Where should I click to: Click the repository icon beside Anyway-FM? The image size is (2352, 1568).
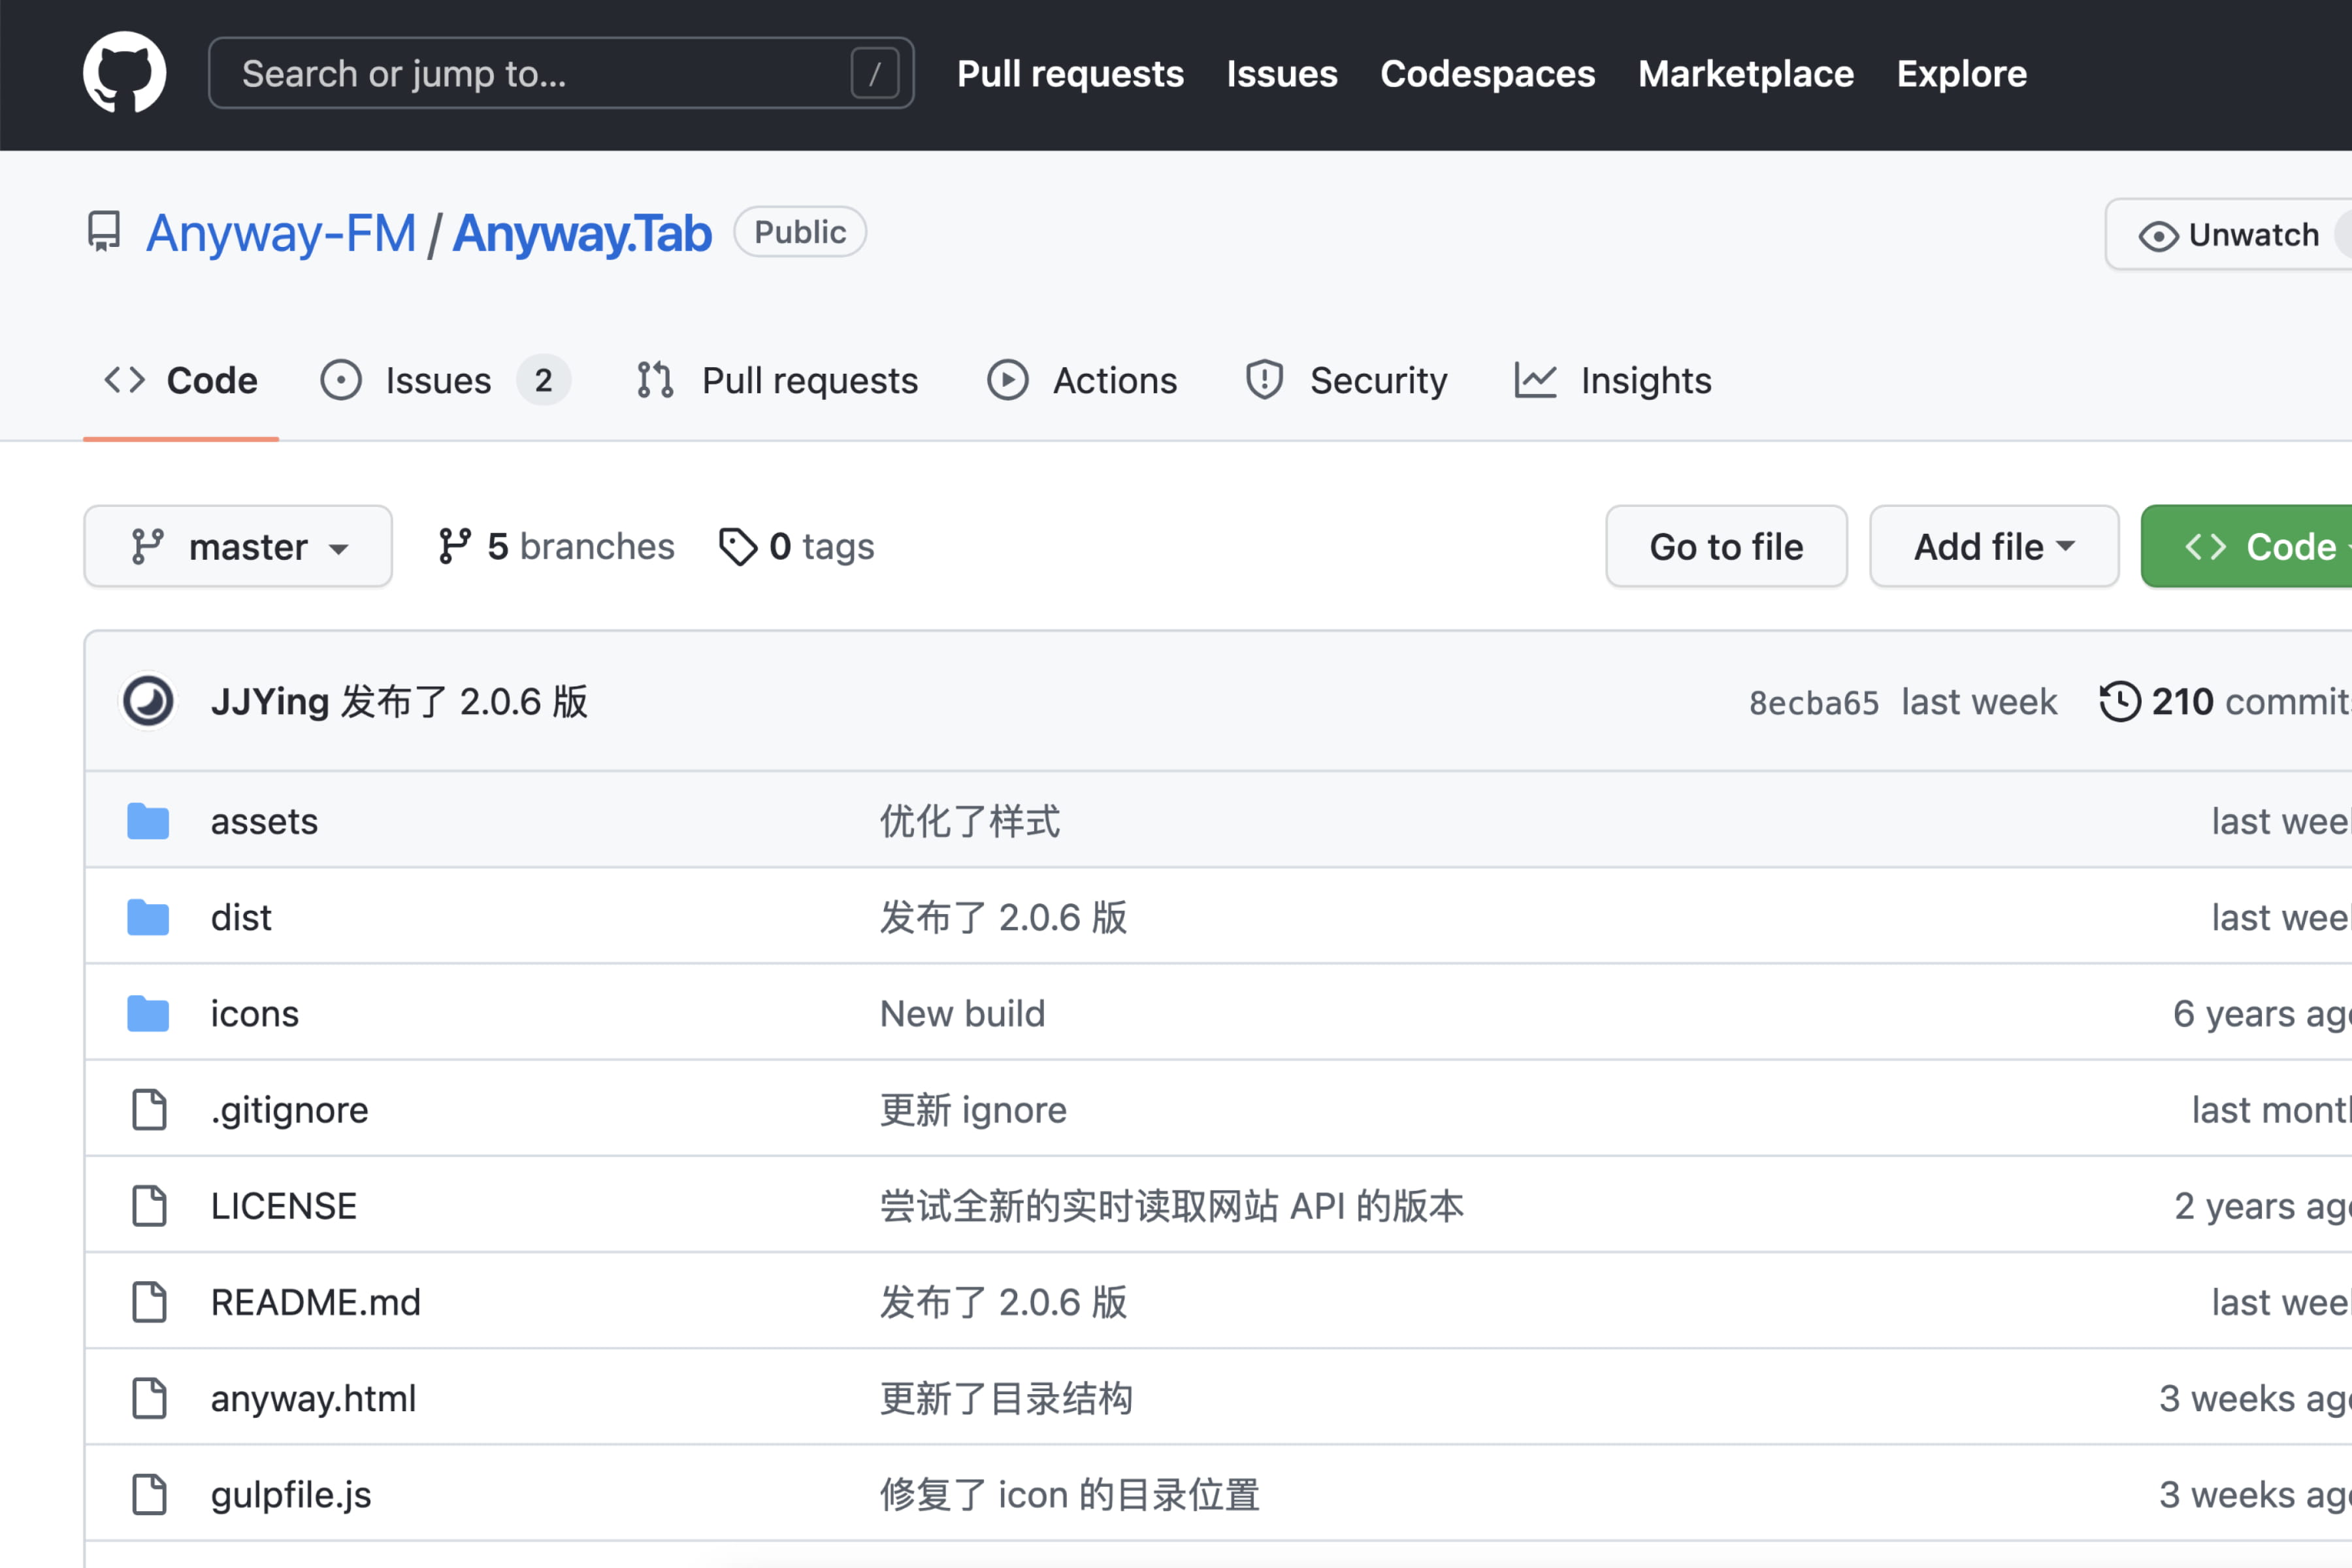[104, 232]
